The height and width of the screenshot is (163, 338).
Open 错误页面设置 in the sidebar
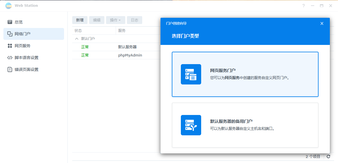[x=34, y=69]
